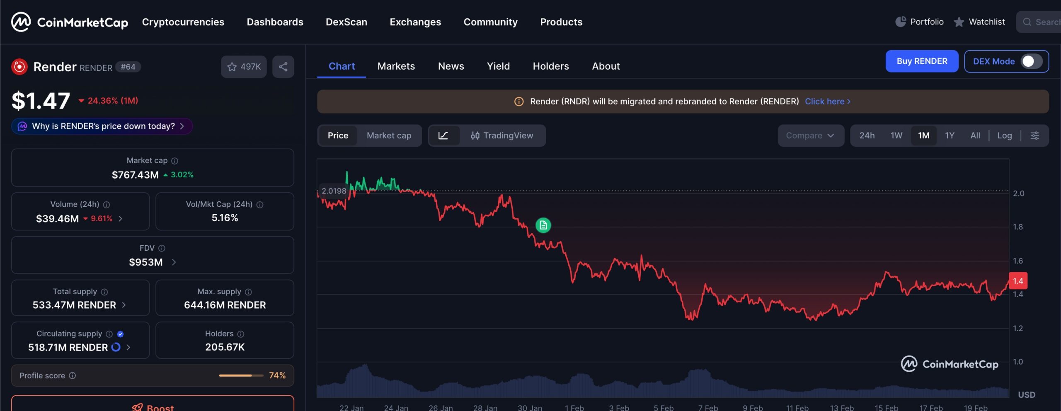Open the Compare dropdown
The height and width of the screenshot is (411, 1061).
[811, 135]
